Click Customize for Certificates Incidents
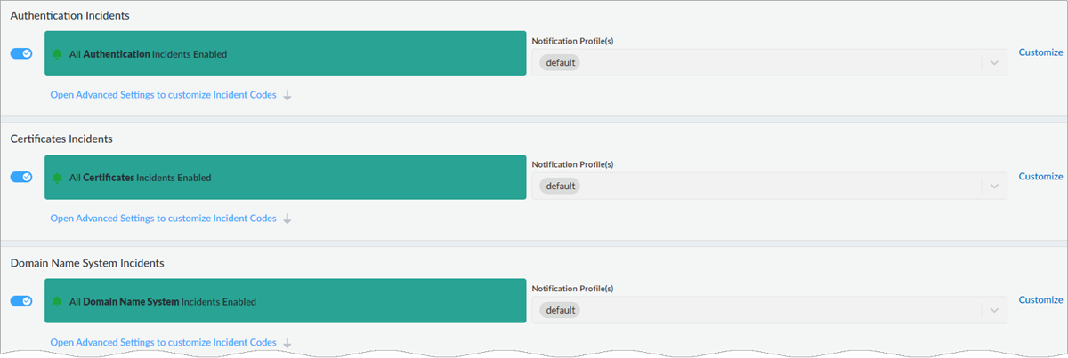Screen dimensions: 1068x358 1040,177
